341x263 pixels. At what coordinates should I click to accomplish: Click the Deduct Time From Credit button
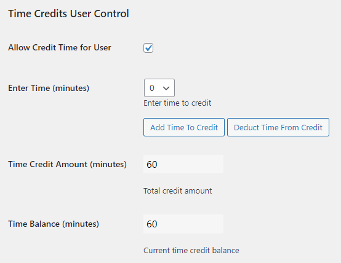coord(278,127)
